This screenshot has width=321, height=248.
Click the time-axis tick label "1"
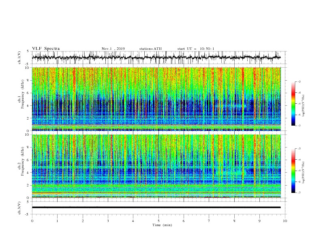click(x=57, y=221)
